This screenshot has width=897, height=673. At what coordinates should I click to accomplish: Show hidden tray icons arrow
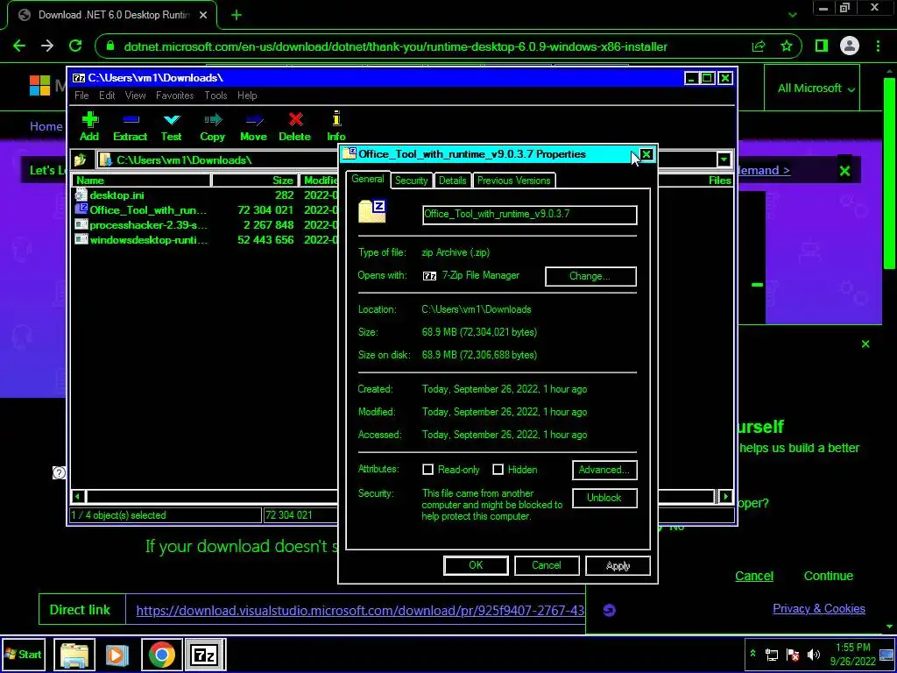click(752, 654)
